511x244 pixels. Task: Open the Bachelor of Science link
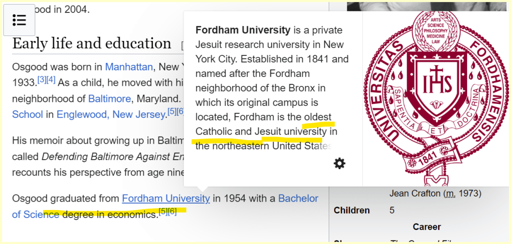pos(298,198)
